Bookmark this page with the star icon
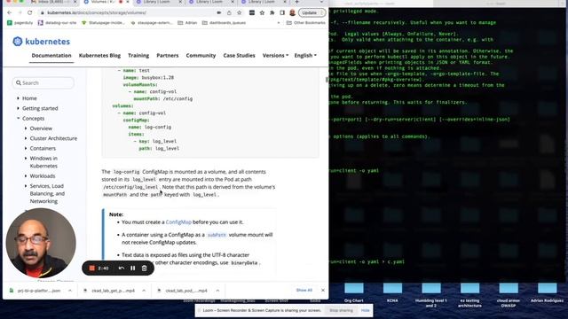This screenshot has width=568, height=319. [x=239, y=12]
